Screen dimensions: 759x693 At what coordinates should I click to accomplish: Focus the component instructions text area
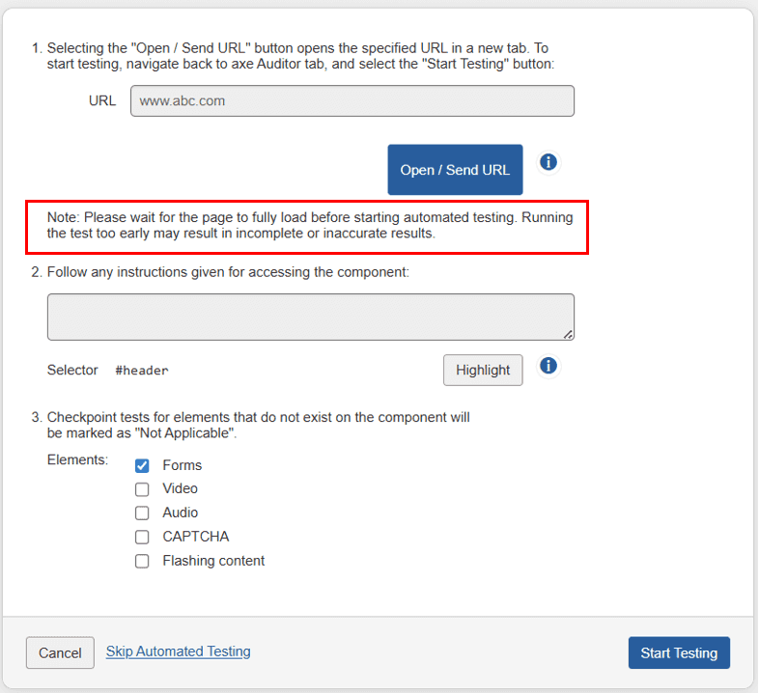pos(310,317)
